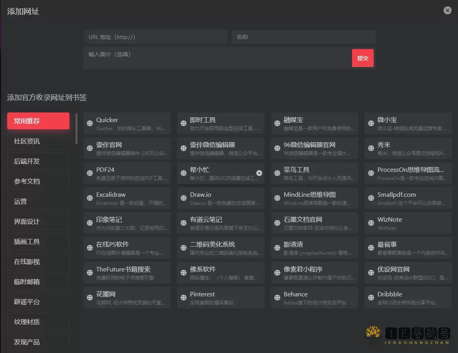Open the 插画工具 category
The width and height of the screenshot is (458, 353).
[x=38, y=242]
